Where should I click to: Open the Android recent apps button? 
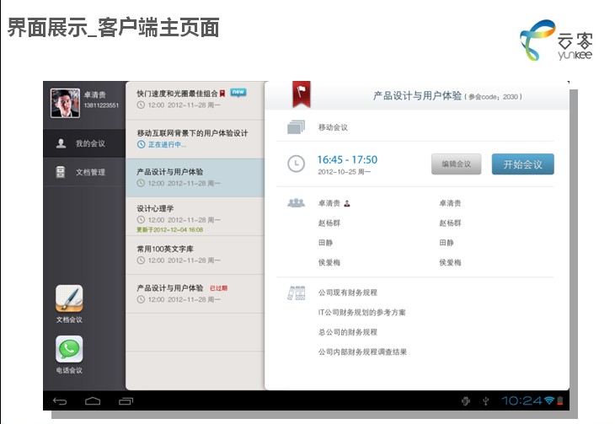pyautogui.click(x=126, y=400)
